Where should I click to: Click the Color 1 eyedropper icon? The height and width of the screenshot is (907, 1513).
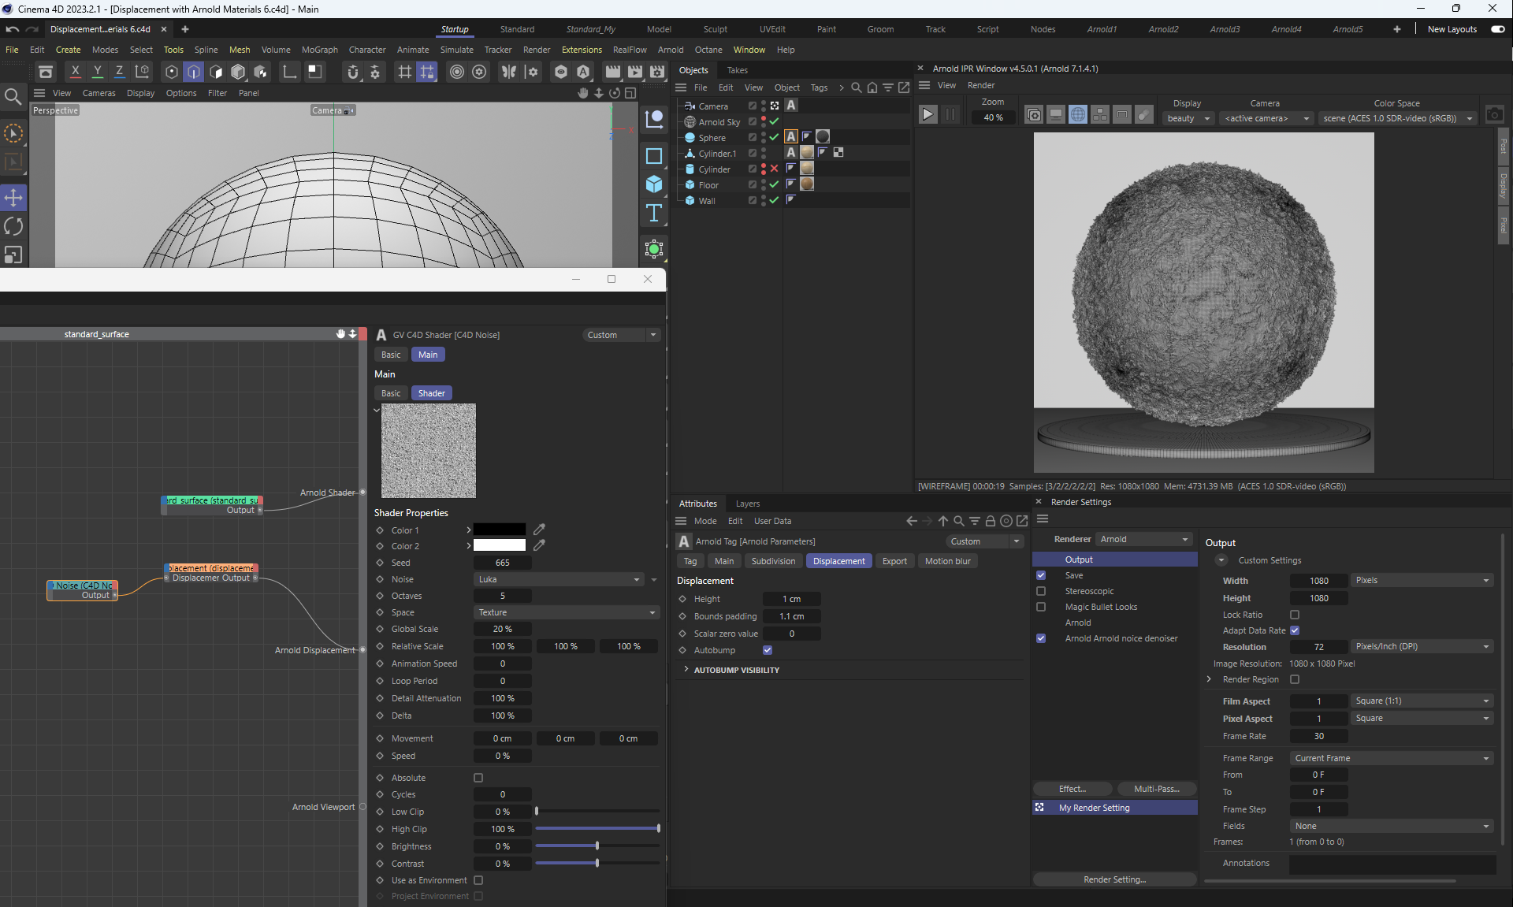(x=539, y=530)
